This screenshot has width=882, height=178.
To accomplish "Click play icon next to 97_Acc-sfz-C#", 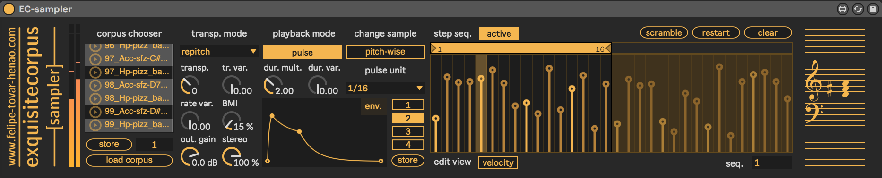I will pos(95,59).
